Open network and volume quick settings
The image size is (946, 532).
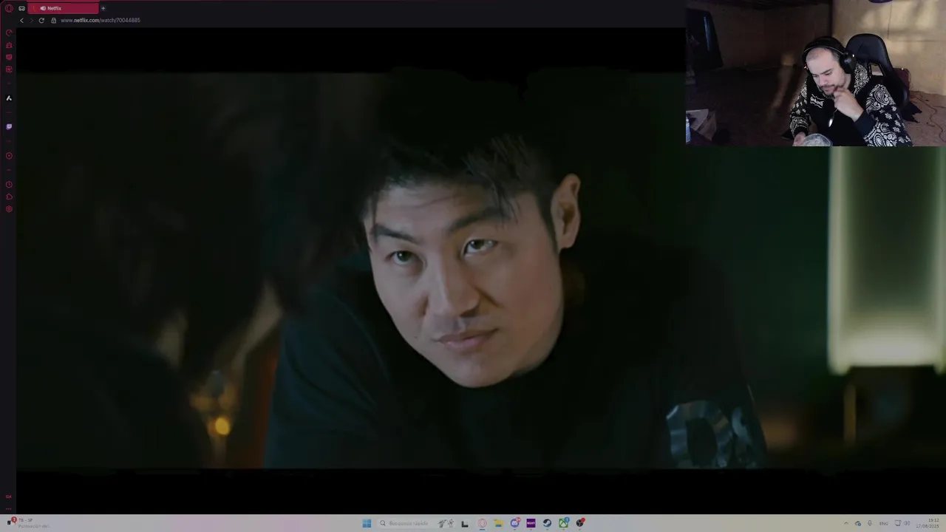[902, 523]
